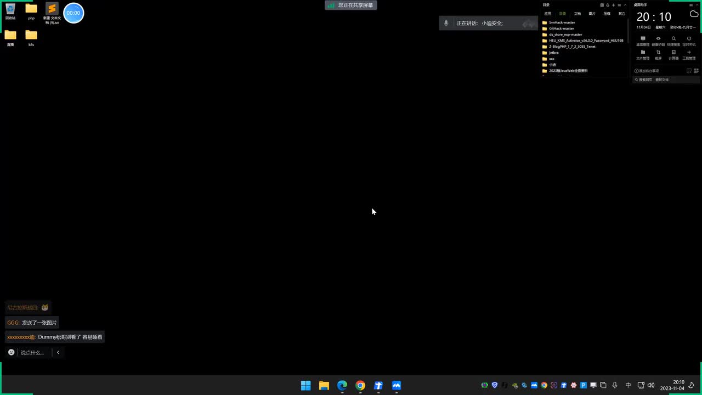Open 快捷搜索 quick search tool

click(x=673, y=41)
